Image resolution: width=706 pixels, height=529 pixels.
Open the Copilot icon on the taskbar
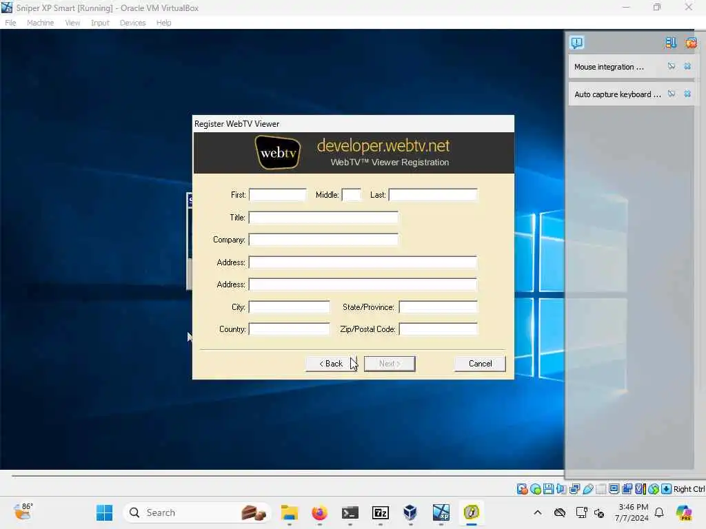coord(684,512)
